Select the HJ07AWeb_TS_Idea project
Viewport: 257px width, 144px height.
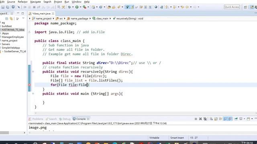tap(13, 30)
